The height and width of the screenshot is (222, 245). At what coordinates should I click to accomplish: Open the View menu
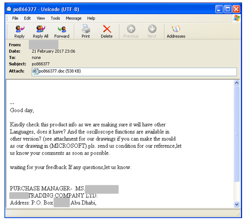(x=40, y=18)
